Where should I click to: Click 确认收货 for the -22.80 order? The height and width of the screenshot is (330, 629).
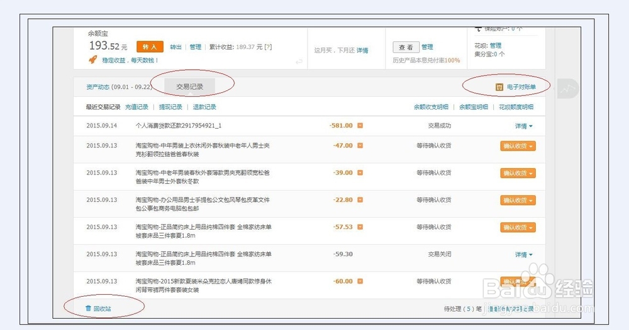tap(518, 200)
